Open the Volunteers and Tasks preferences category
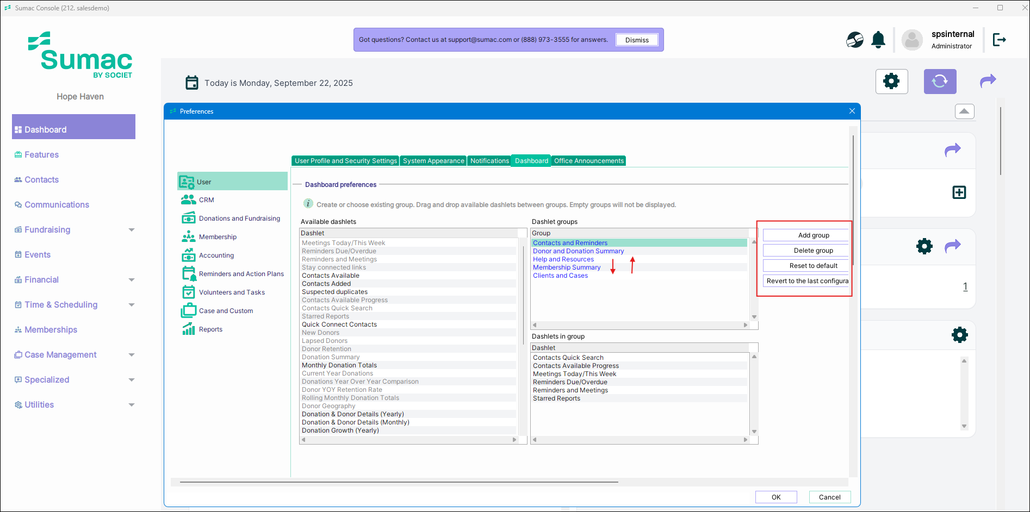 pos(232,292)
